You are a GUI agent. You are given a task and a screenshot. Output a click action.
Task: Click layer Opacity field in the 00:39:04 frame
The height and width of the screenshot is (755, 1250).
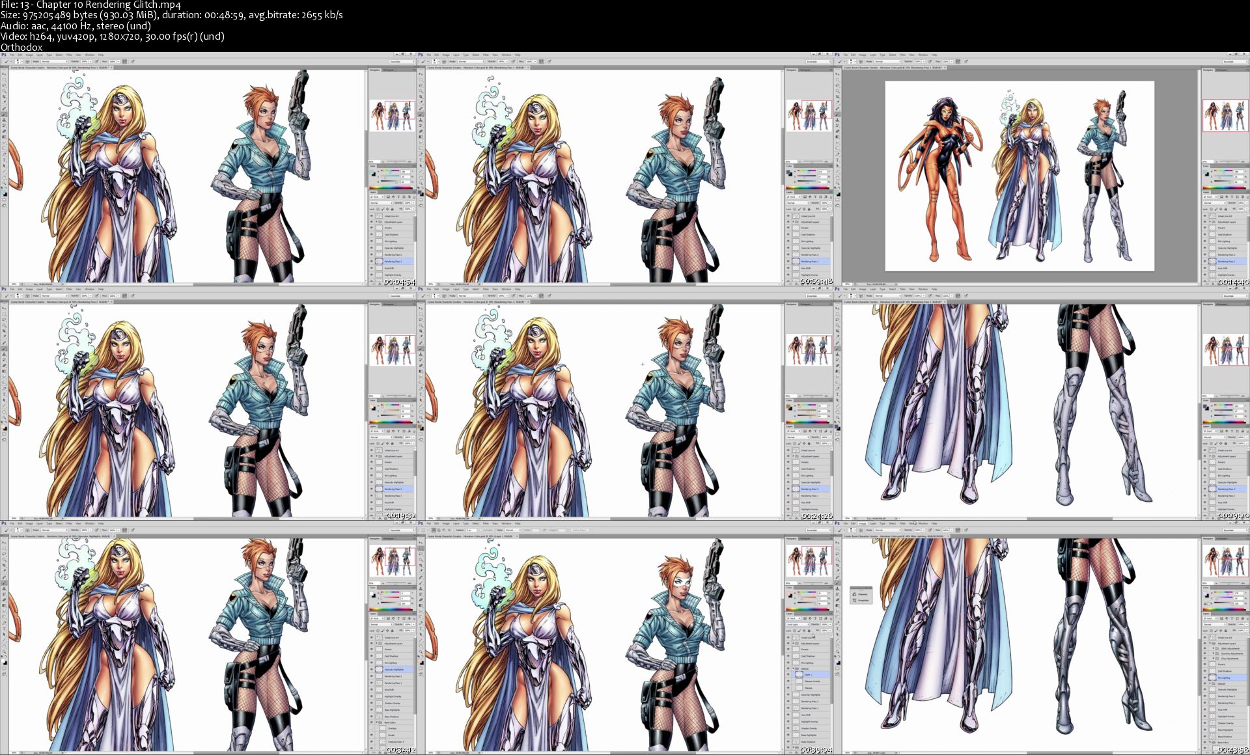(x=824, y=624)
